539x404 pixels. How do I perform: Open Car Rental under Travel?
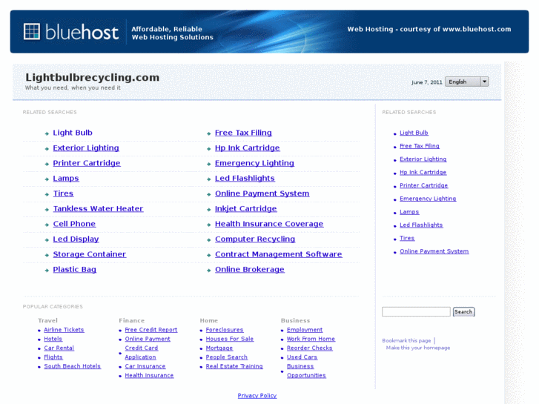click(59, 348)
